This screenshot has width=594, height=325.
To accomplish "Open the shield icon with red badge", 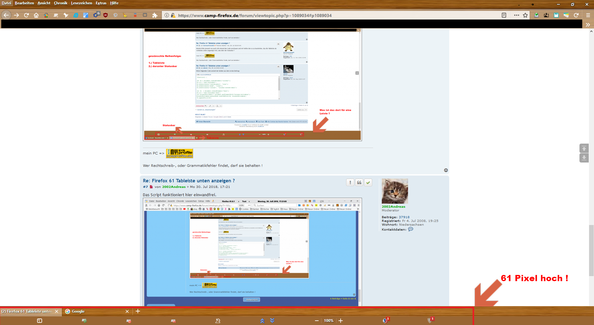I will click(430, 320).
